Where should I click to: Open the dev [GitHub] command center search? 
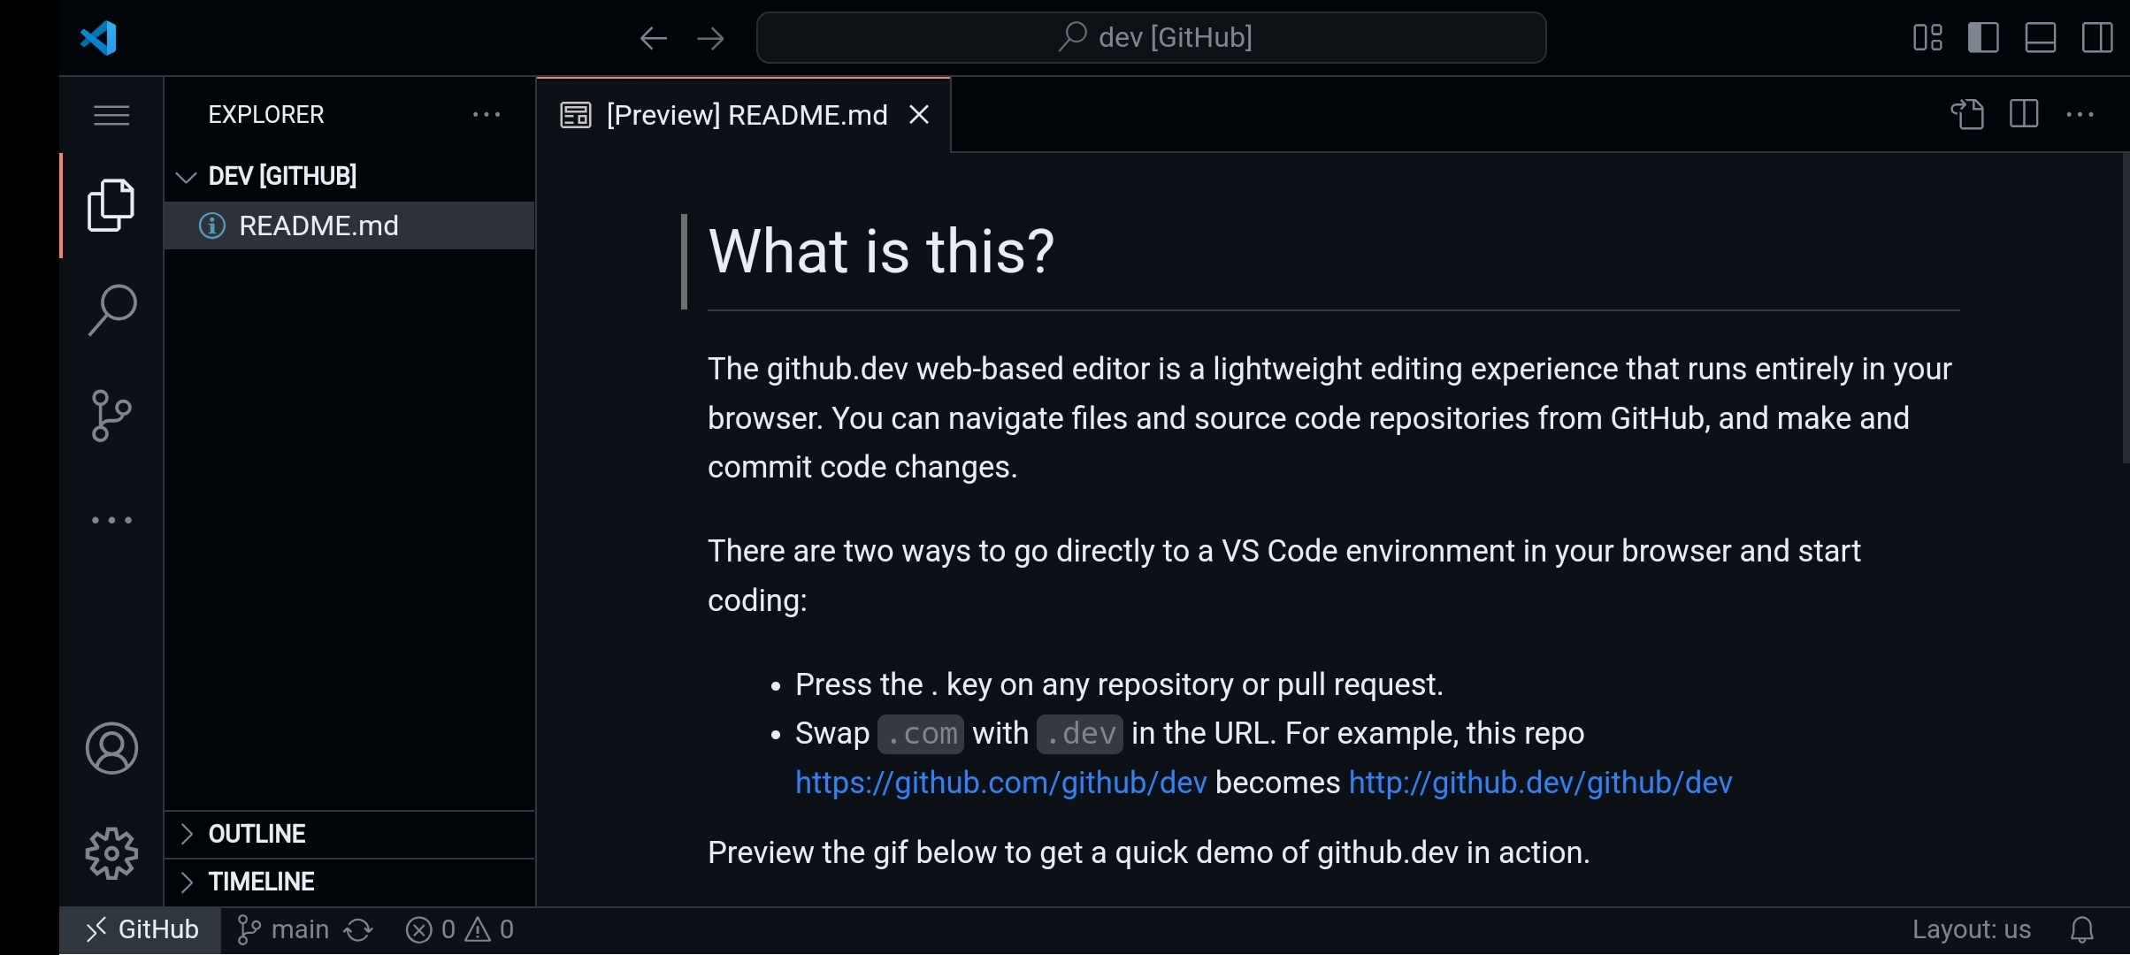click(x=1151, y=37)
